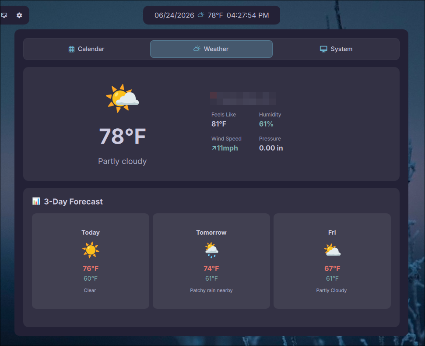
Task: Click Tomorrow's high 74°F
Action: point(211,268)
